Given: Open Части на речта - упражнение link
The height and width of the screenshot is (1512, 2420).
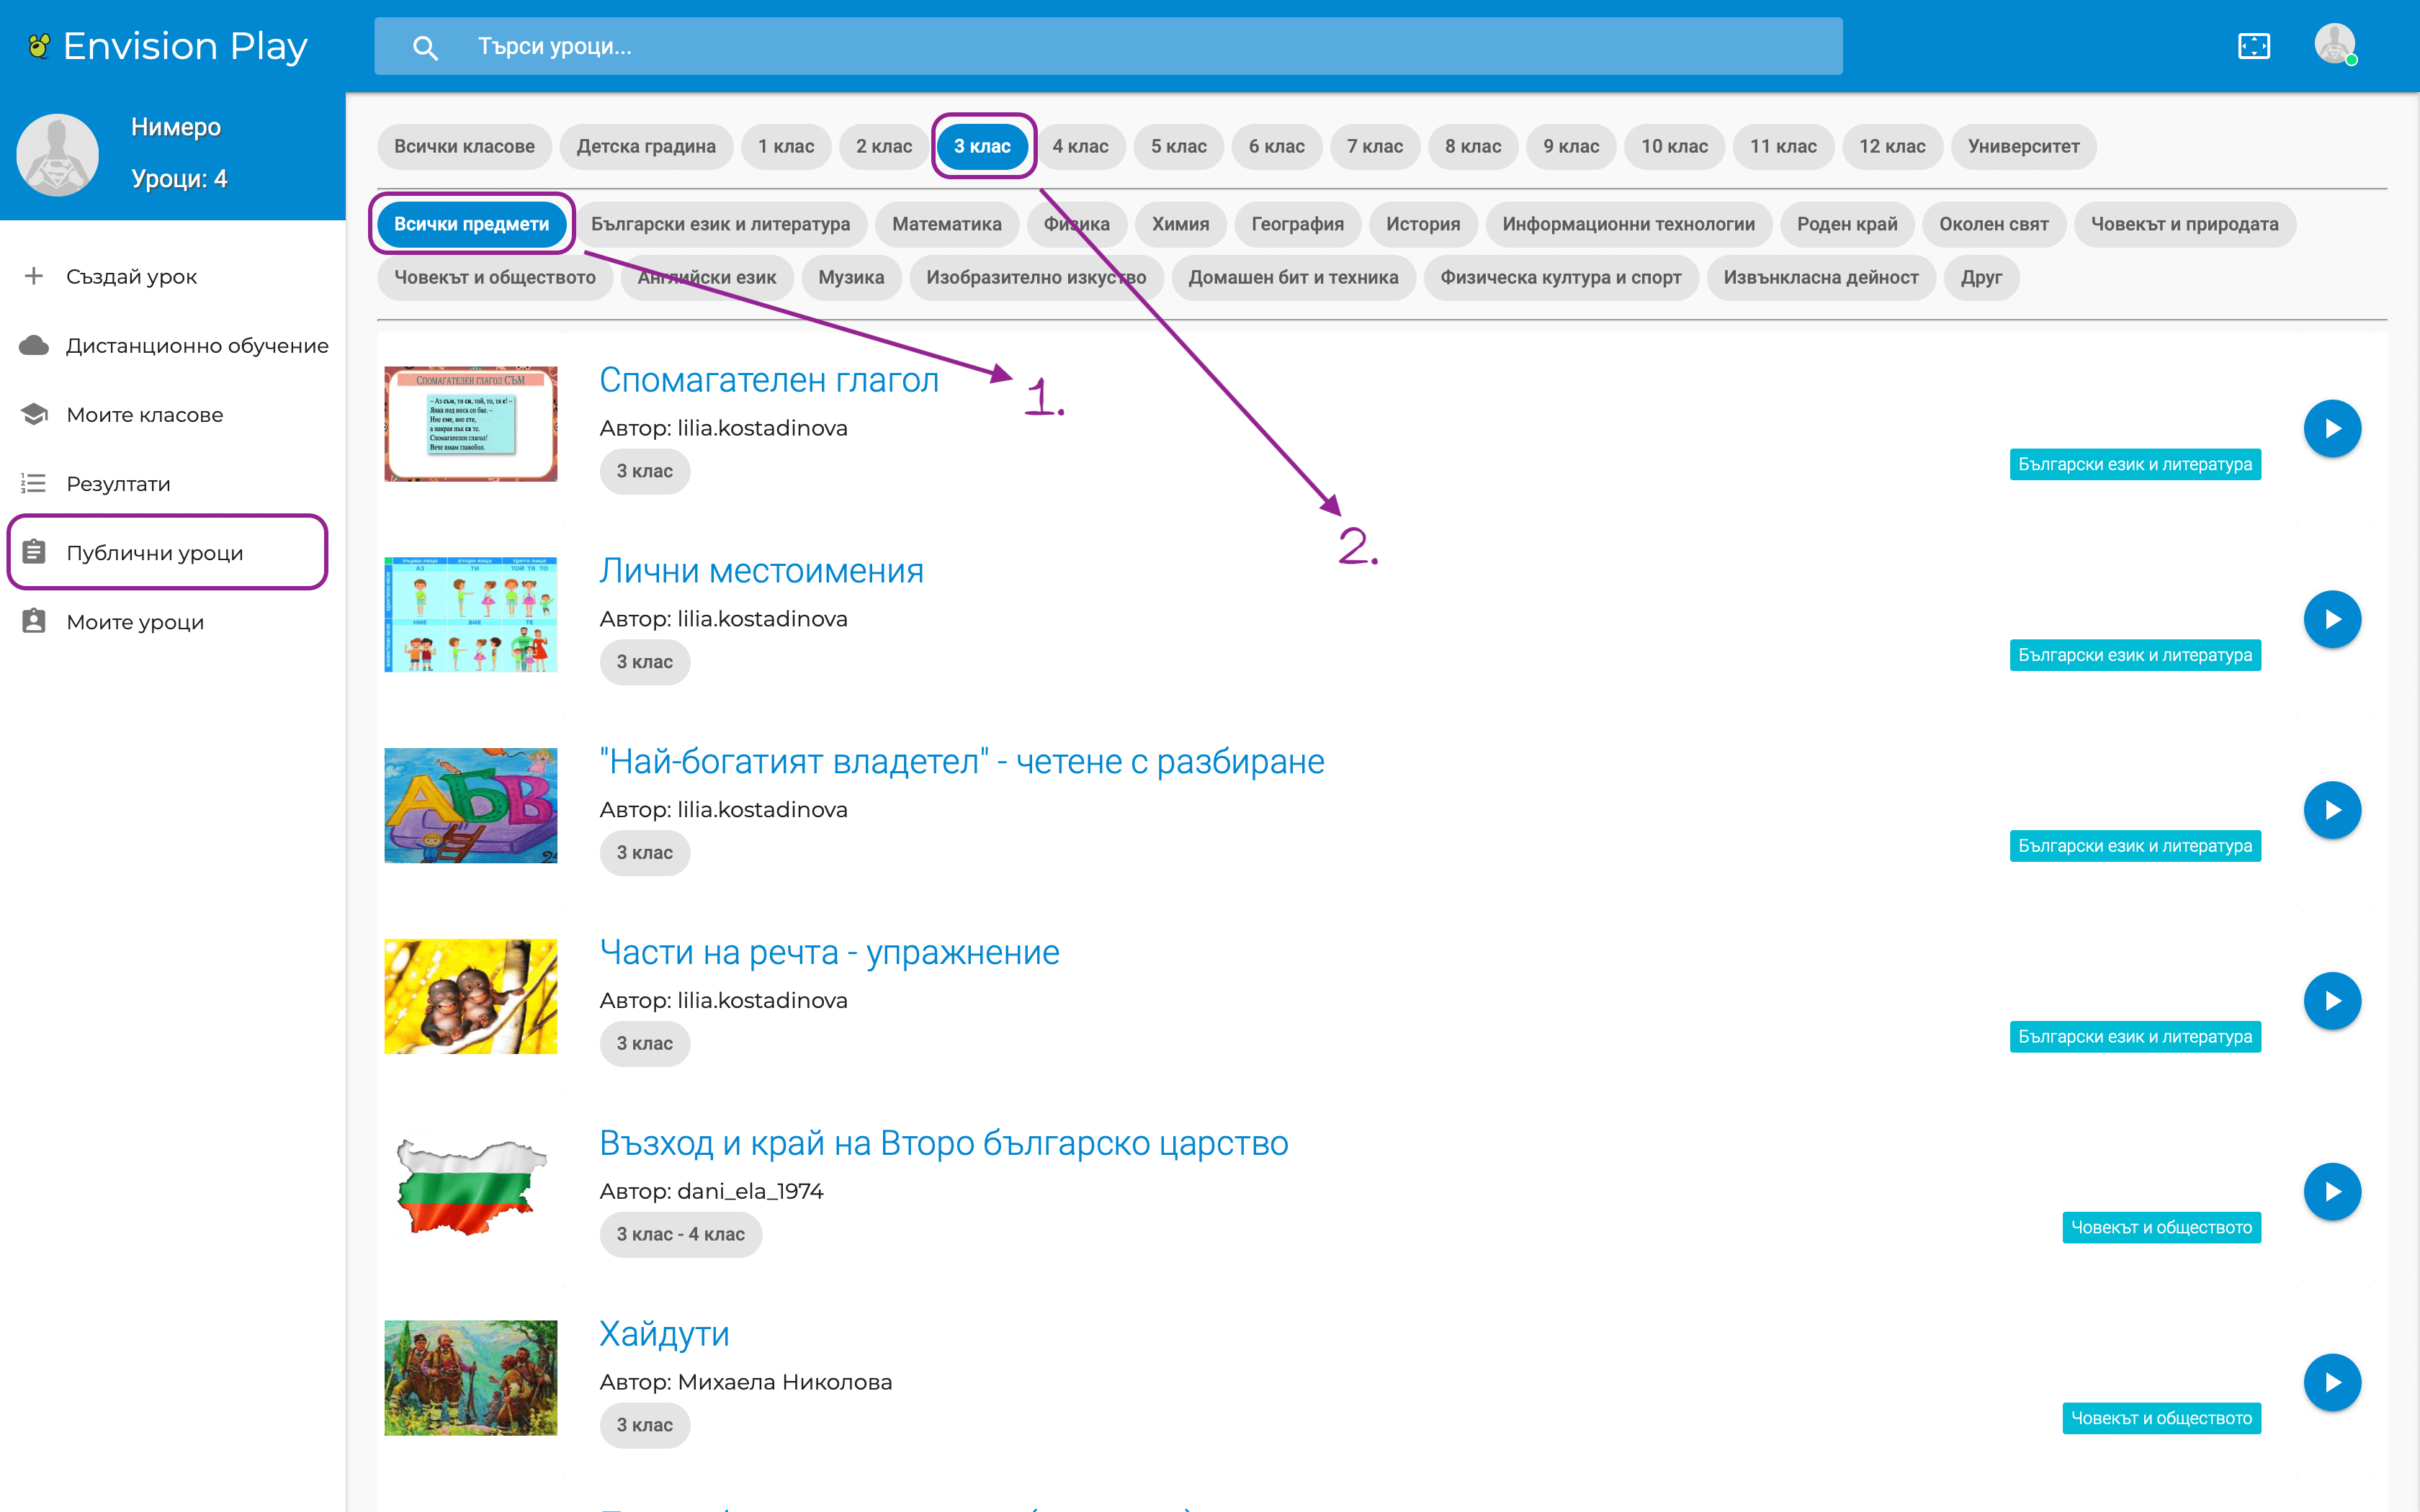Looking at the screenshot, I should point(829,951).
